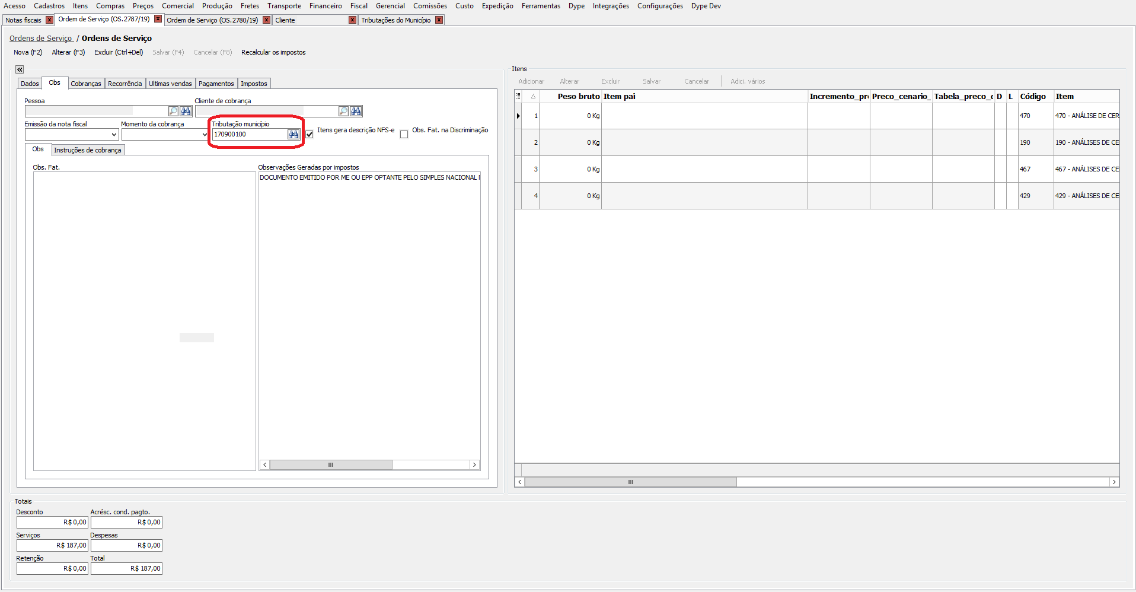Click the sort triangle in the Itens grid header
Screen dimensions: 1136x592
click(x=533, y=96)
